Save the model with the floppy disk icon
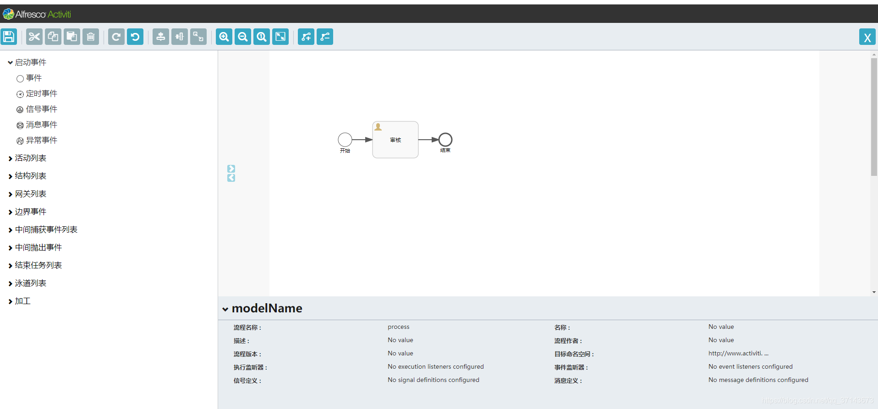This screenshot has width=878, height=409. point(9,37)
